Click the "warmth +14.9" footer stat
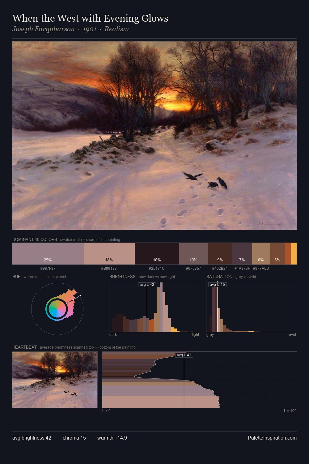The height and width of the screenshot is (464, 309). pos(112,438)
